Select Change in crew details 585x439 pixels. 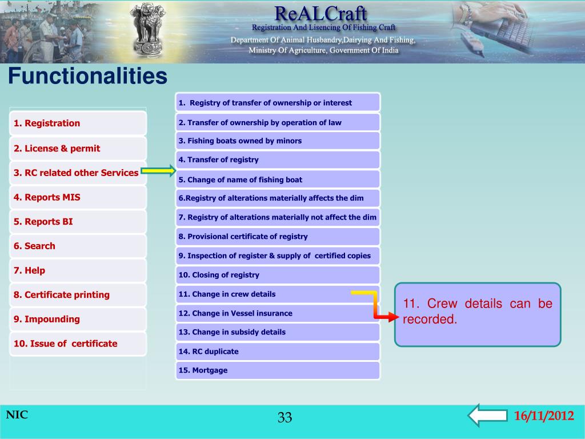pyautogui.click(x=278, y=294)
